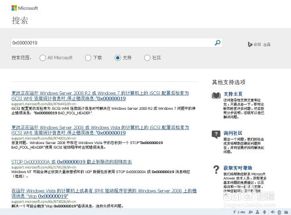Open the 获取实时帮助 link
Viewport: 291px width, 215px height.
(237, 168)
